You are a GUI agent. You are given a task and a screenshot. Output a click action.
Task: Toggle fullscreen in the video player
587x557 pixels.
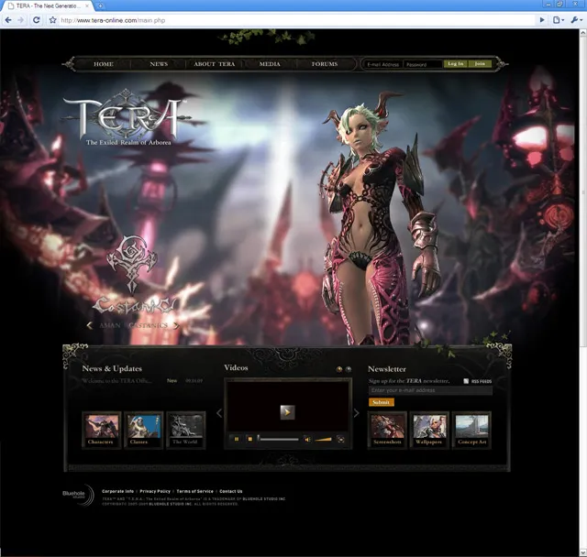(x=340, y=439)
